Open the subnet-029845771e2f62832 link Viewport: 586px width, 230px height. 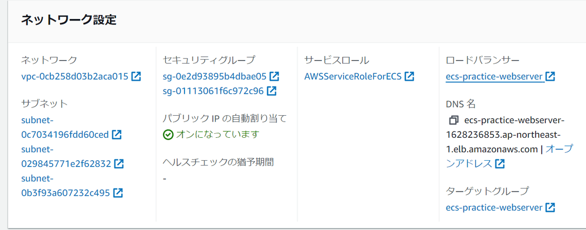click(66, 164)
